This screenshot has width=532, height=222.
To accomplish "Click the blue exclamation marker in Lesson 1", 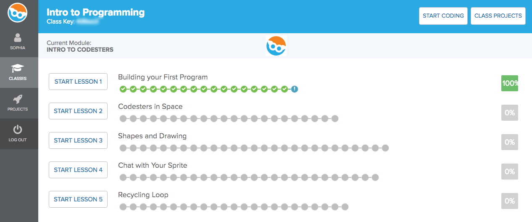I will pyautogui.click(x=295, y=89).
